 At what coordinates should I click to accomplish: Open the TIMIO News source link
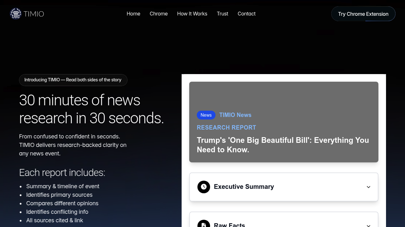coord(235,115)
